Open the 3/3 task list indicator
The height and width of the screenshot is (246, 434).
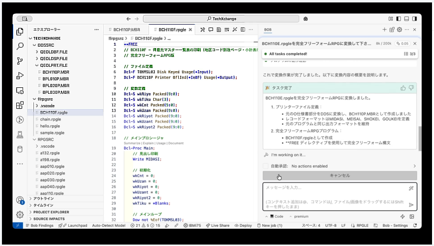(409, 54)
